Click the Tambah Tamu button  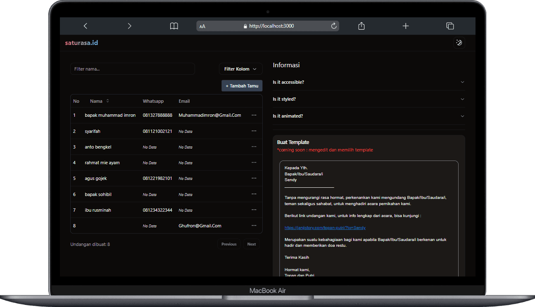tap(242, 86)
